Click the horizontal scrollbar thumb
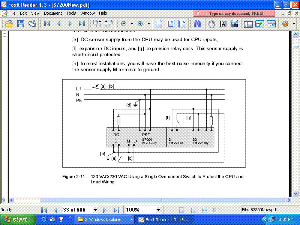This screenshot has width=300, height=225. tap(162, 200)
